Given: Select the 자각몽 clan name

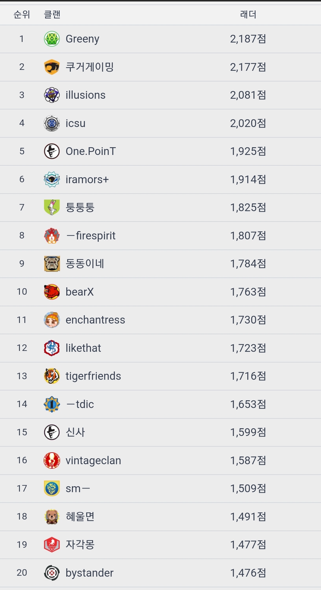Looking at the screenshot, I should coord(80,545).
